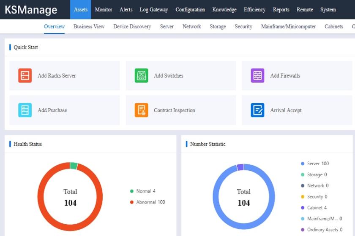Open the Add Racks Server quick start

tap(65, 75)
